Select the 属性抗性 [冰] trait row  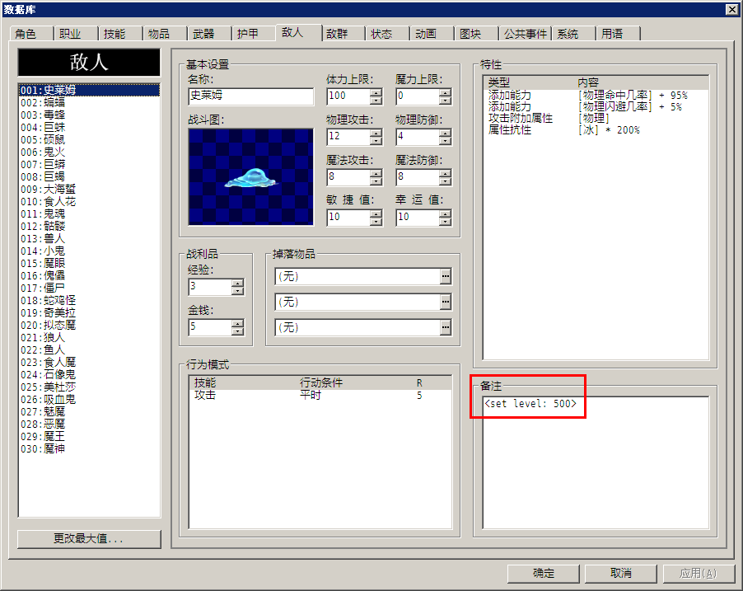[596, 129]
